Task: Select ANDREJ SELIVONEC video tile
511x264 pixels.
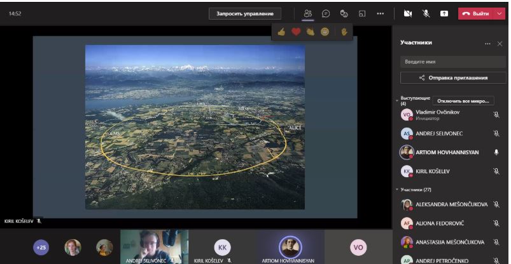Action: 154,247
